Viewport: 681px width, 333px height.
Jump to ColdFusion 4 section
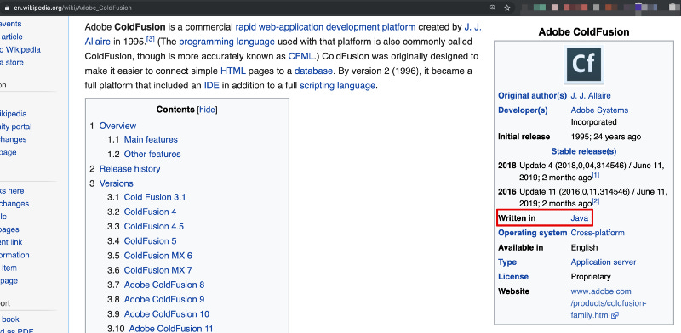click(x=151, y=212)
